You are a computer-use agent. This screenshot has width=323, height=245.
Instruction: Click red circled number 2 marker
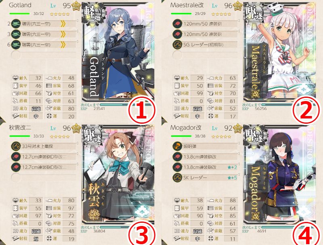coord(306,110)
